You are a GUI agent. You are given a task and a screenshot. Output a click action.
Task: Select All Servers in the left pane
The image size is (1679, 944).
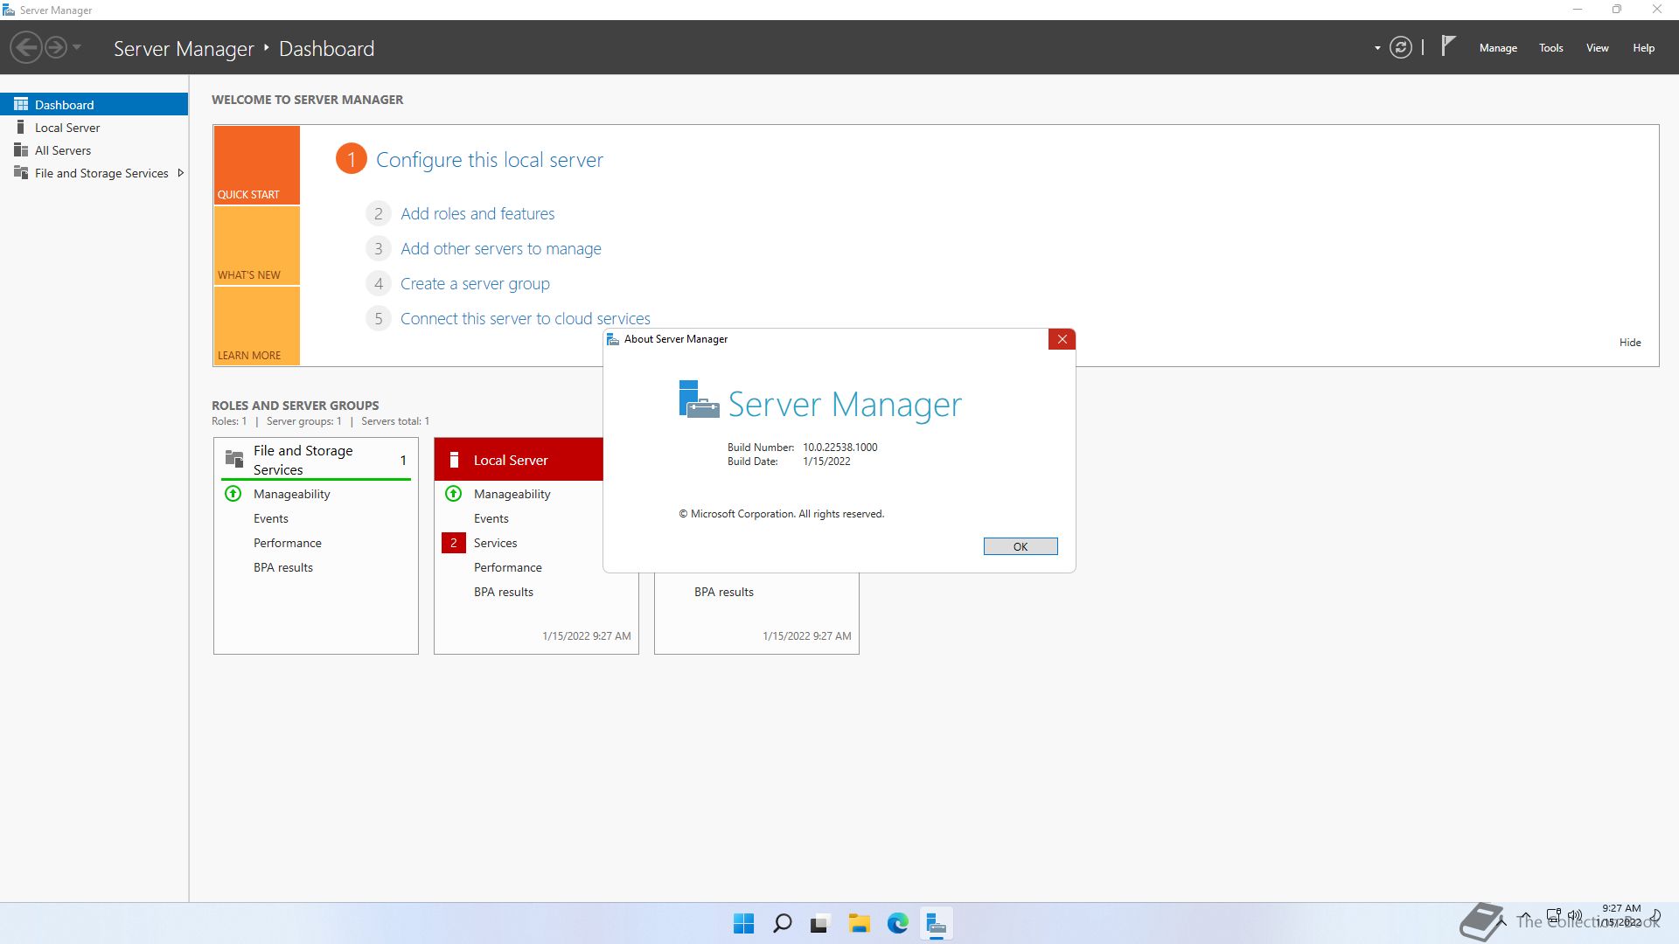94,150
